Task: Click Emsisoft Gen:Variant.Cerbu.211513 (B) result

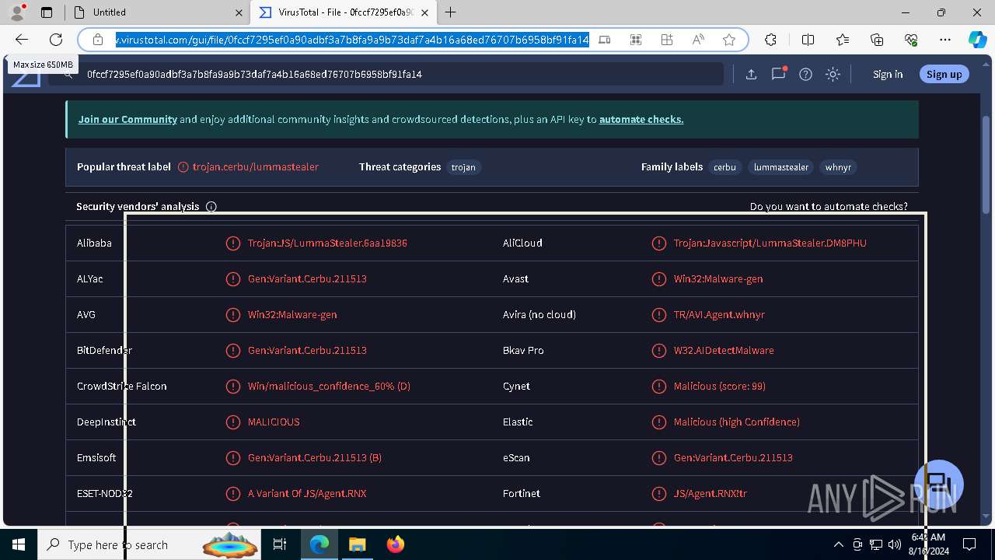Action: pos(315,457)
